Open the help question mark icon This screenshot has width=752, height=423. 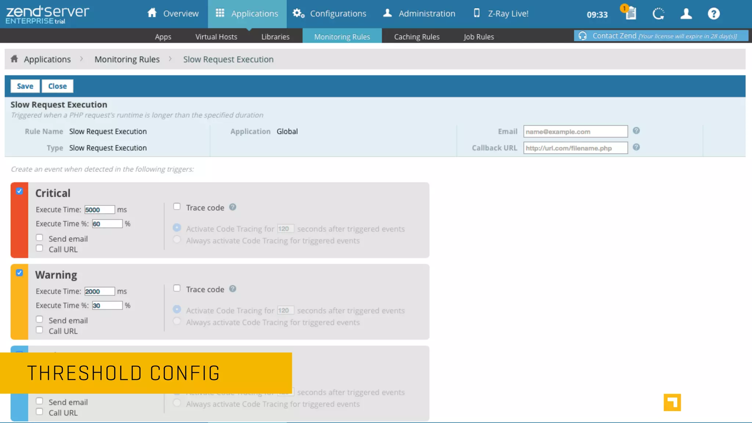click(x=713, y=14)
